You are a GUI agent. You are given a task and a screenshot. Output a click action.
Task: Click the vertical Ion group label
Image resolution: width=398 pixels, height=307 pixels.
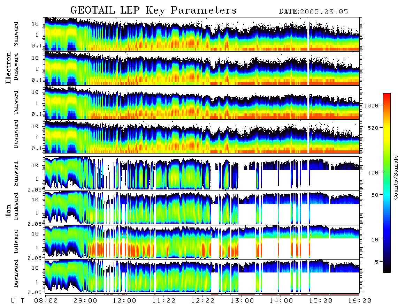[x=8, y=210]
